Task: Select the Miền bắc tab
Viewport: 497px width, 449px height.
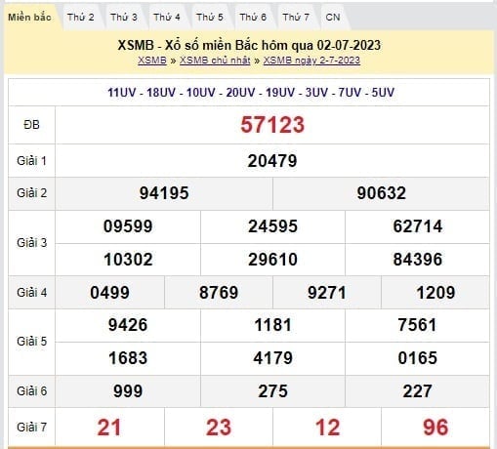Action: tap(29, 18)
